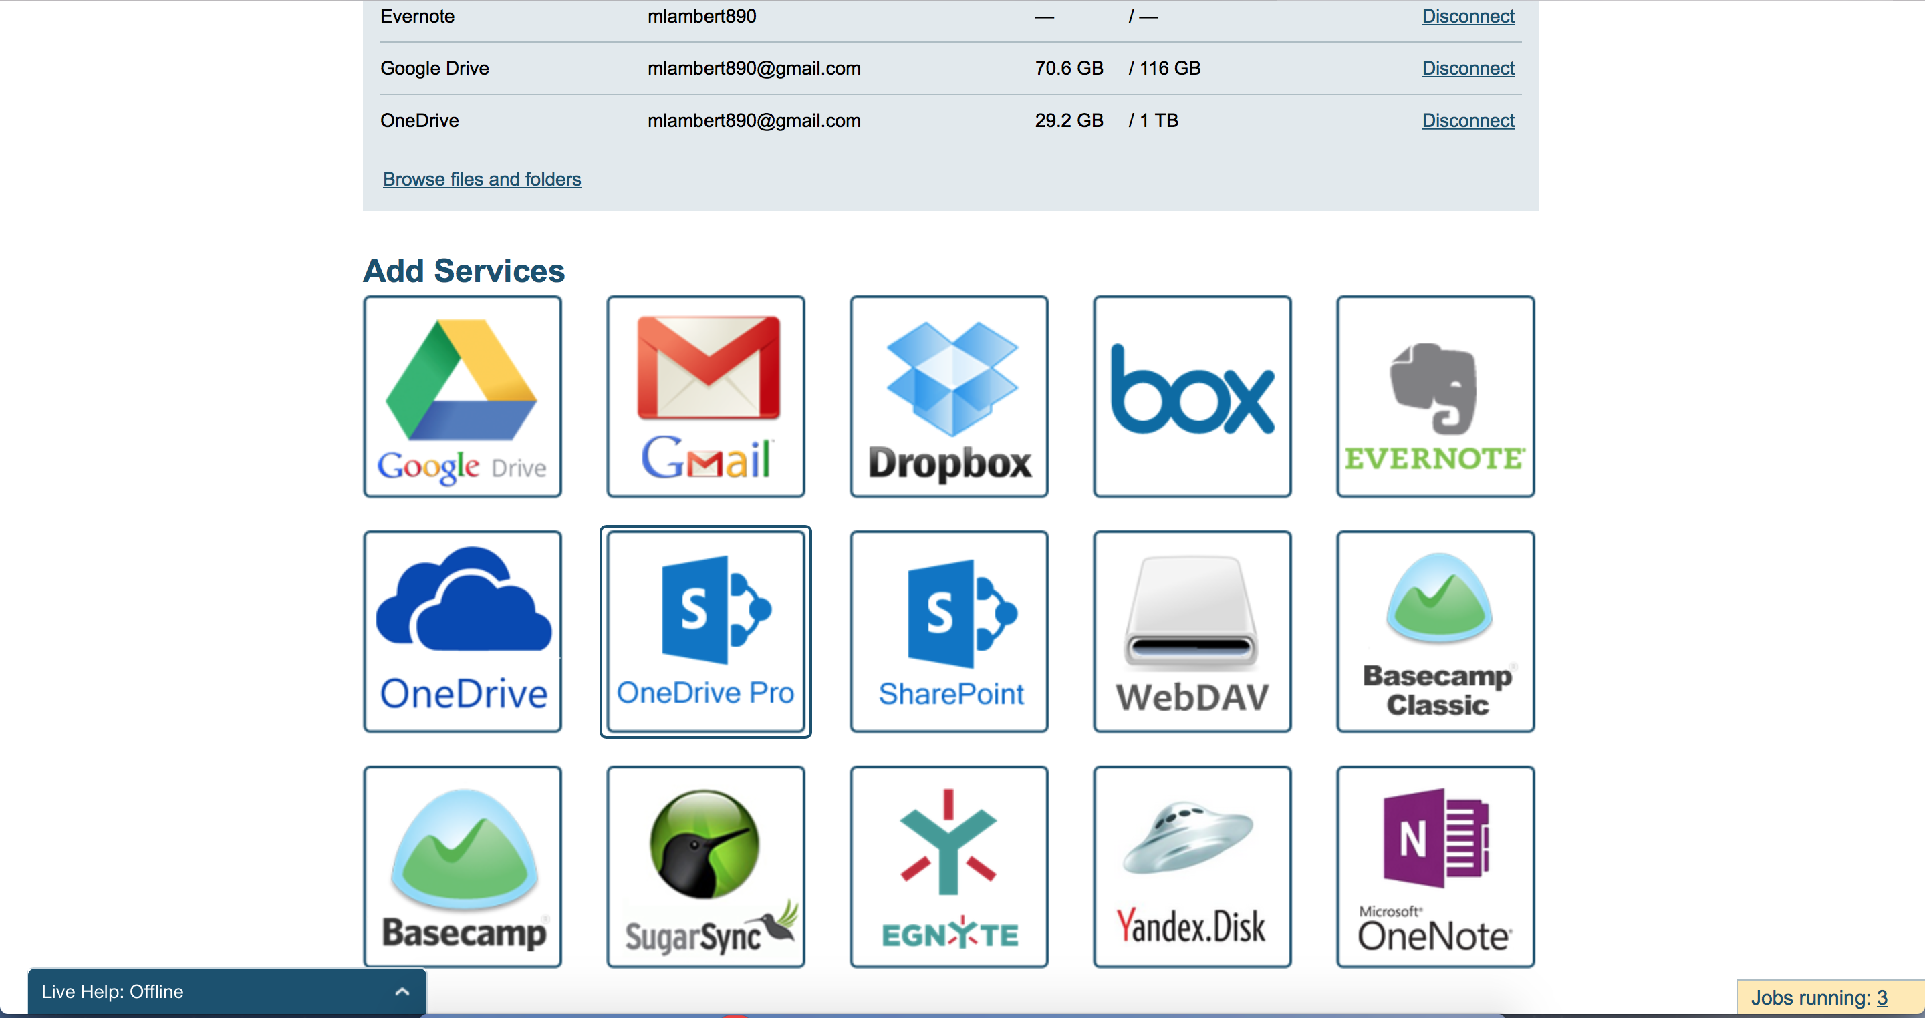Viewport: 1925px width, 1018px height.
Task: Choose the Evernote service tile
Action: click(x=1435, y=397)
